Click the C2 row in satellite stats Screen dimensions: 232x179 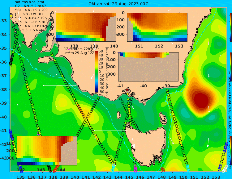[31, 6]
